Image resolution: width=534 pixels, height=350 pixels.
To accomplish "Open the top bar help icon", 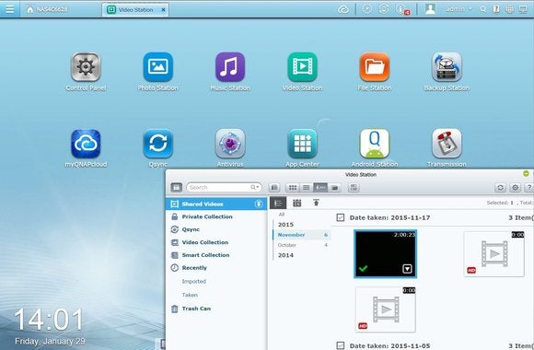I will pos(496,9).
